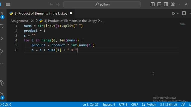Click the python command center search box
Viewport: 191px width, 107px height.
coord(102,4)
